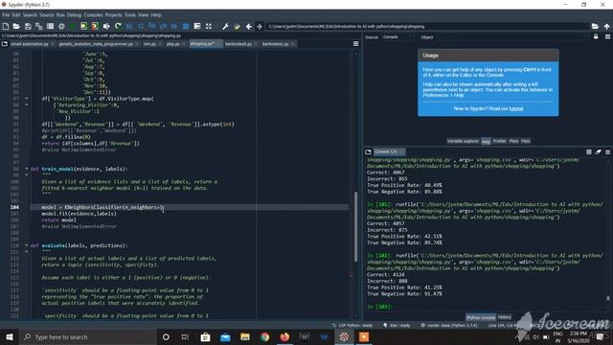Fold the train_model docstring
Screen dimensions: 613x345
pyautogui.click(x=27, y=174)
